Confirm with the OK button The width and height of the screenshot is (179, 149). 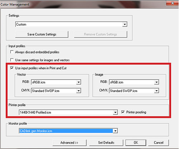pyautogui.click(x=136, y=143)
